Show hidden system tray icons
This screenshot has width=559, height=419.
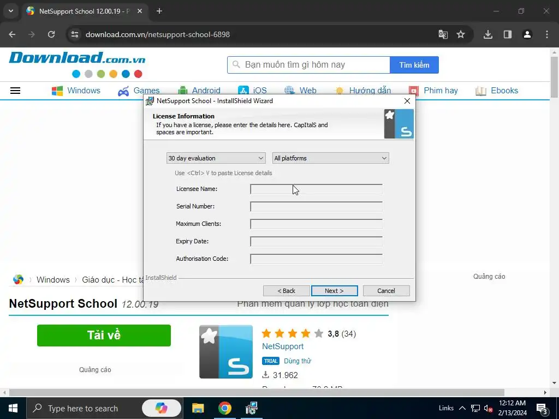tap(462, 408)
